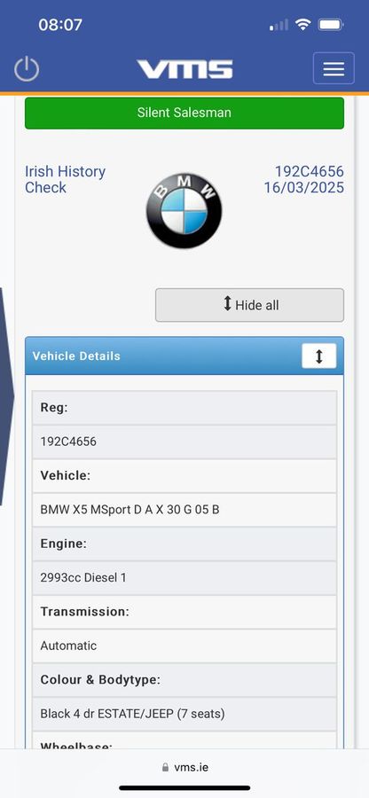Open Silent Salesman green button
The width and height of the screenshot is (369, 798).
click(184, 113)
